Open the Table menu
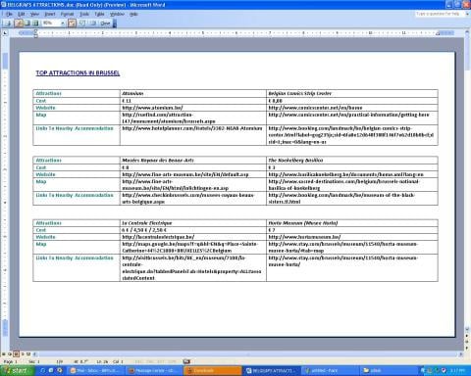Screen dimensions: 471x376 (99, 14)
